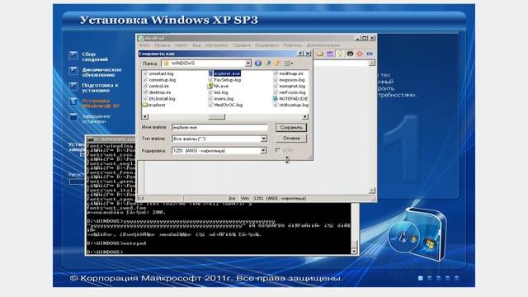Select cmsetacl.log in the file list
This screenshot has height=297, width=528.
click(161, 73)
